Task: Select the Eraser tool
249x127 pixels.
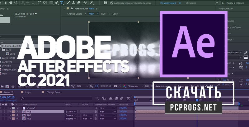Action: 79,2
